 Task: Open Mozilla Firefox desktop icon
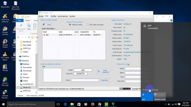pyautogui.click(x=5, y=43)
